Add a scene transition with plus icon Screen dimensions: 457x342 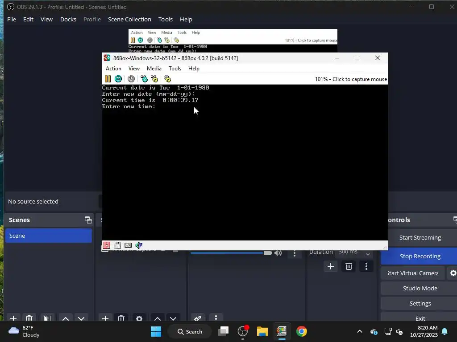tap(331, 266)
